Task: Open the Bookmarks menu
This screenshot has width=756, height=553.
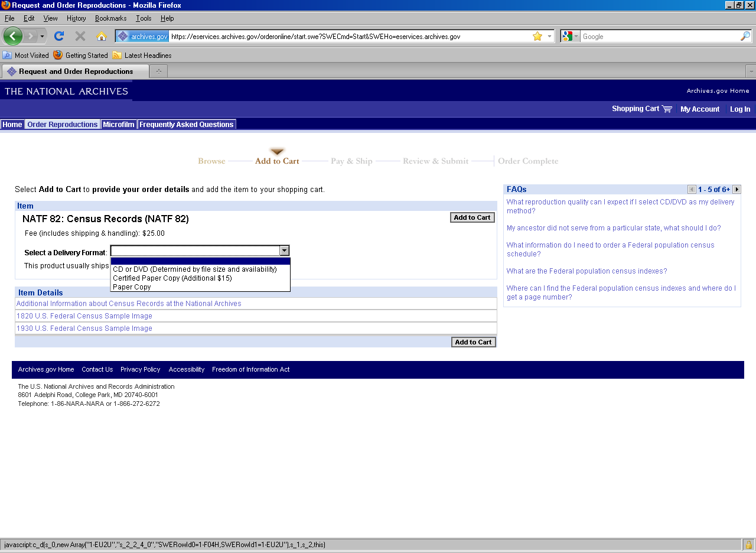Action: [x=110, y=18]
